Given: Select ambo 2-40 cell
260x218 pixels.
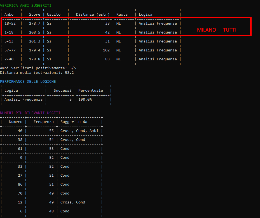Looking at the screenshot, I should (x=9, y=59).
